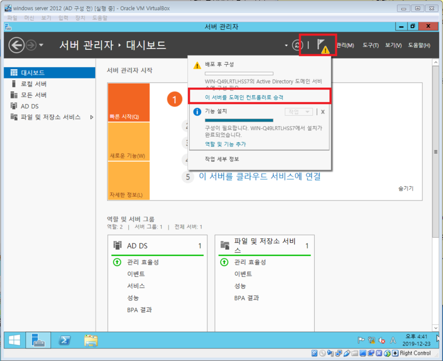The height and width of the screenshot is (361, 443).
Task: Open the notifications flag with warning
Action: [x=323, y=45]
